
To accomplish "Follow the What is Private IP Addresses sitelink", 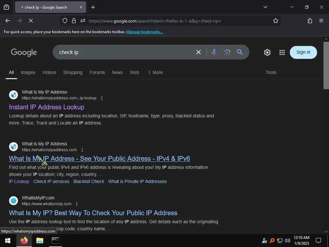I will (138, 181).
